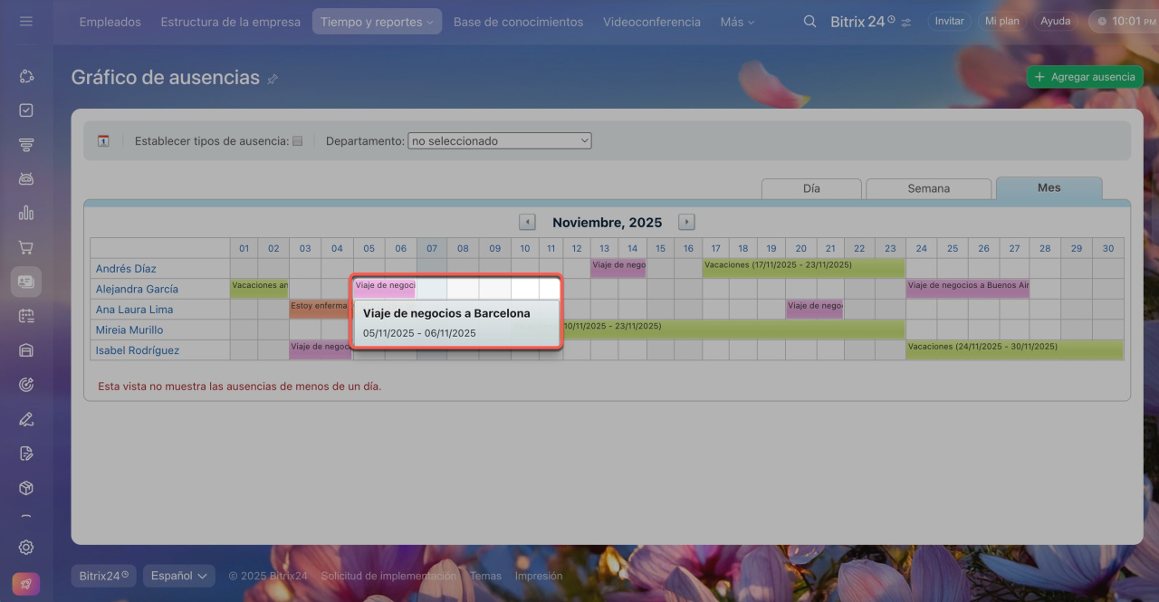1159x602 pixels.
Task: Expand the Tiempo y reportes menu
Action: point(377,22)
